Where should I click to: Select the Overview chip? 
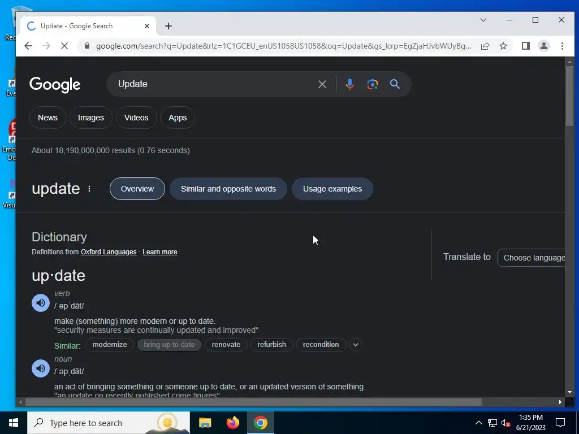coord(137,189)
